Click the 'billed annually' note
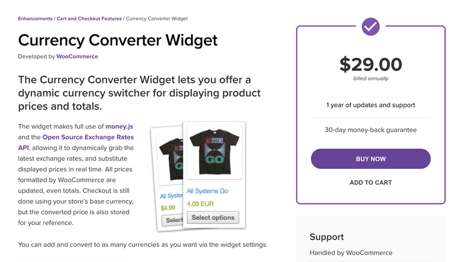Image resolution: width=464 pixels, height=262 pixels. coord(370,79)
